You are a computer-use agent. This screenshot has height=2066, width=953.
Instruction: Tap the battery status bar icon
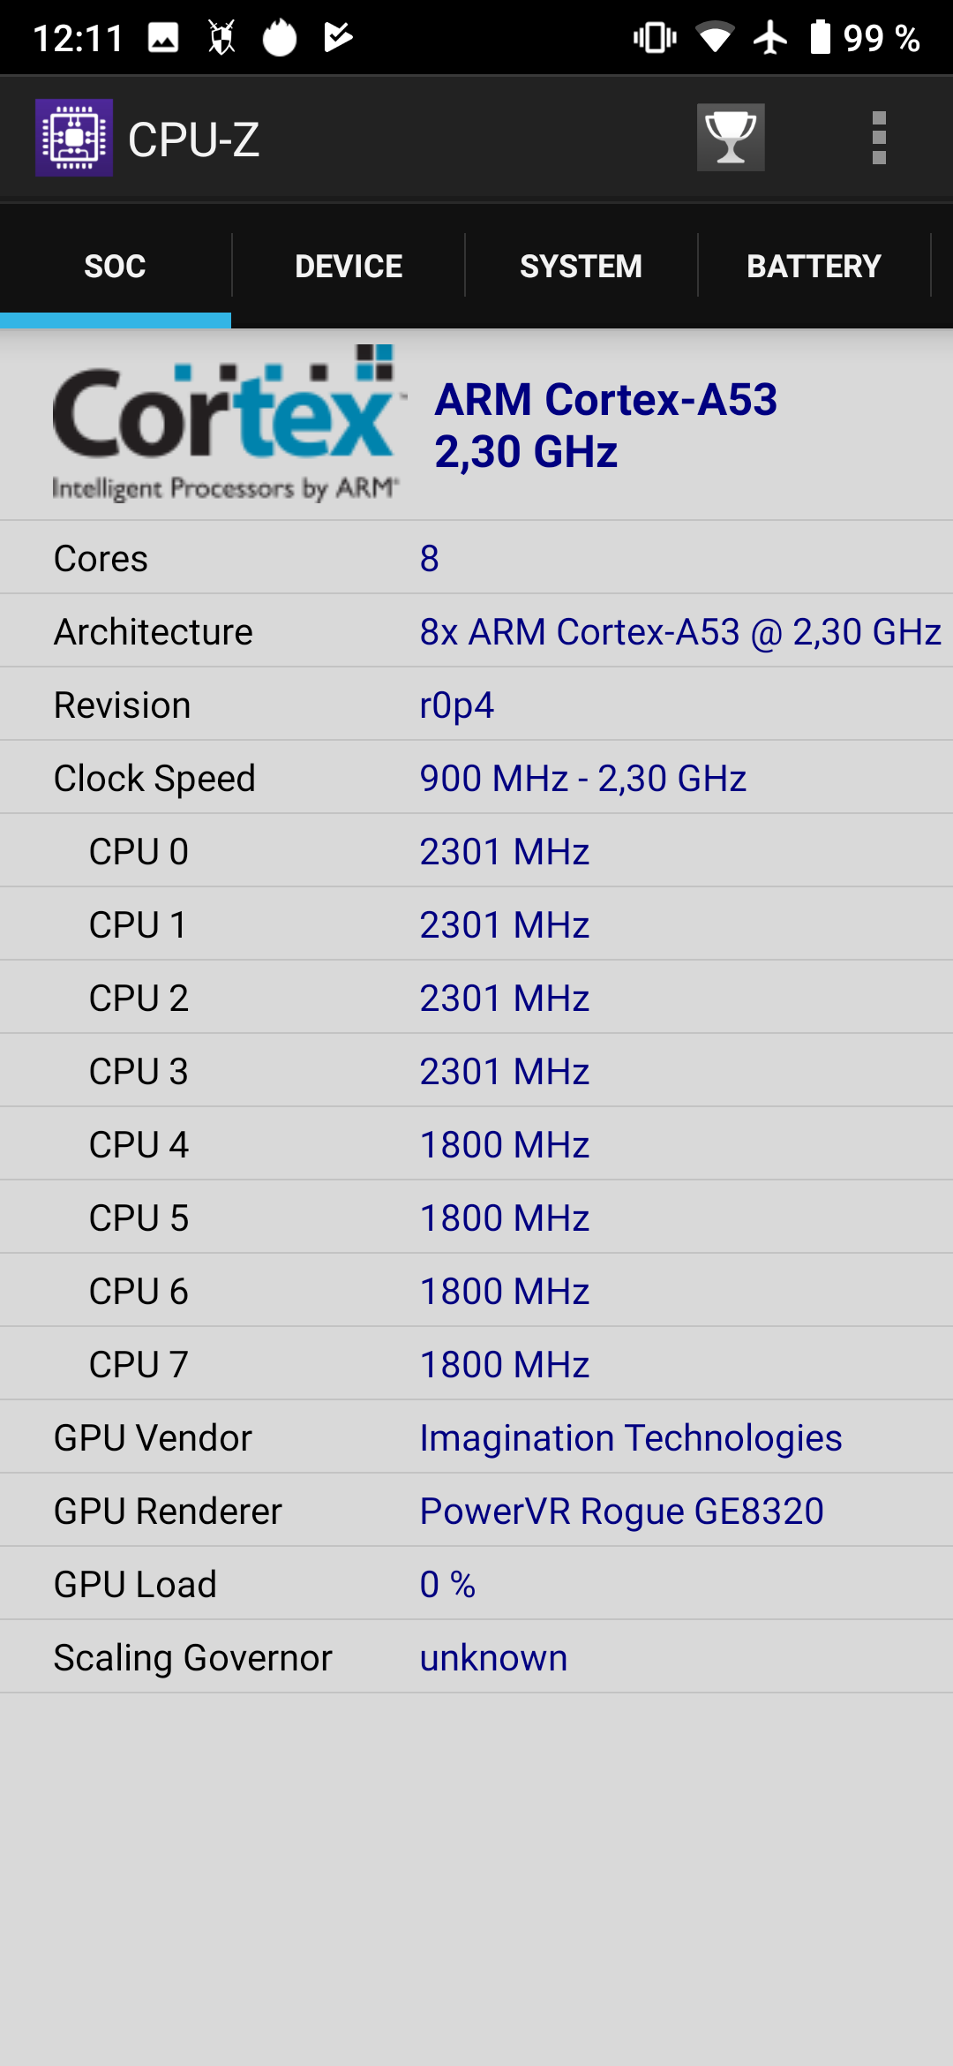[x=821, y=37]
